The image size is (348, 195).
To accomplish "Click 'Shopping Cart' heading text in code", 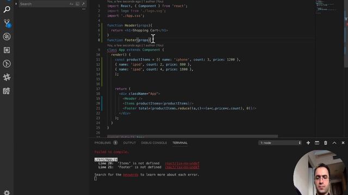I will click(145, 30).
